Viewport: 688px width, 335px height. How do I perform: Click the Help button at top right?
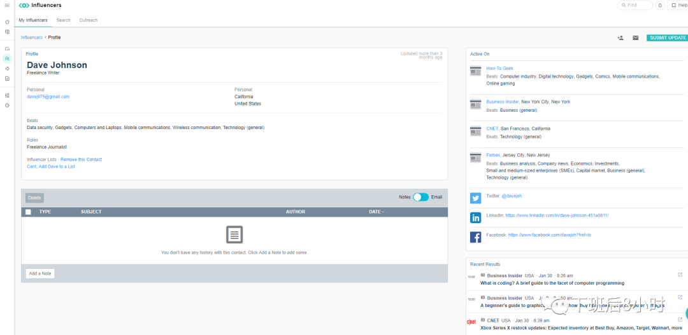pyautogui.click(x=677, y=5)
